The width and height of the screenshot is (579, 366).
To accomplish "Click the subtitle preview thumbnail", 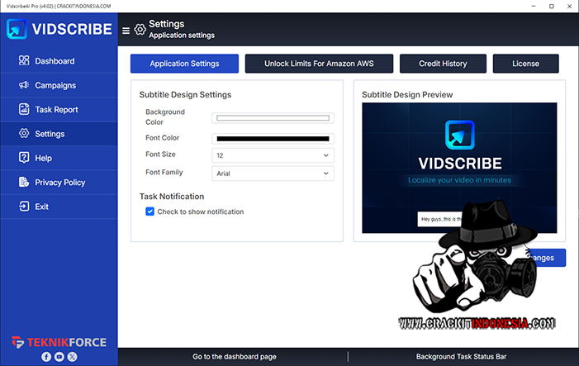I will tap(459, 168).
